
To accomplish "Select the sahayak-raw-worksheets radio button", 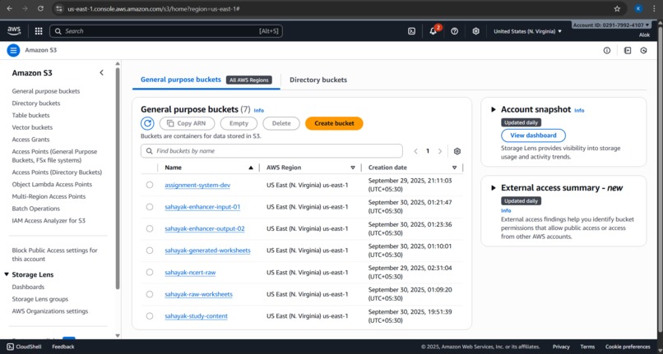I will (150, 294).
